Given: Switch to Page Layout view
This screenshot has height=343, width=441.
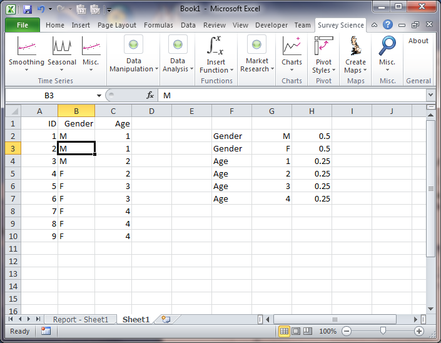Looking at the screenshot, I should (x=296, y=331).
